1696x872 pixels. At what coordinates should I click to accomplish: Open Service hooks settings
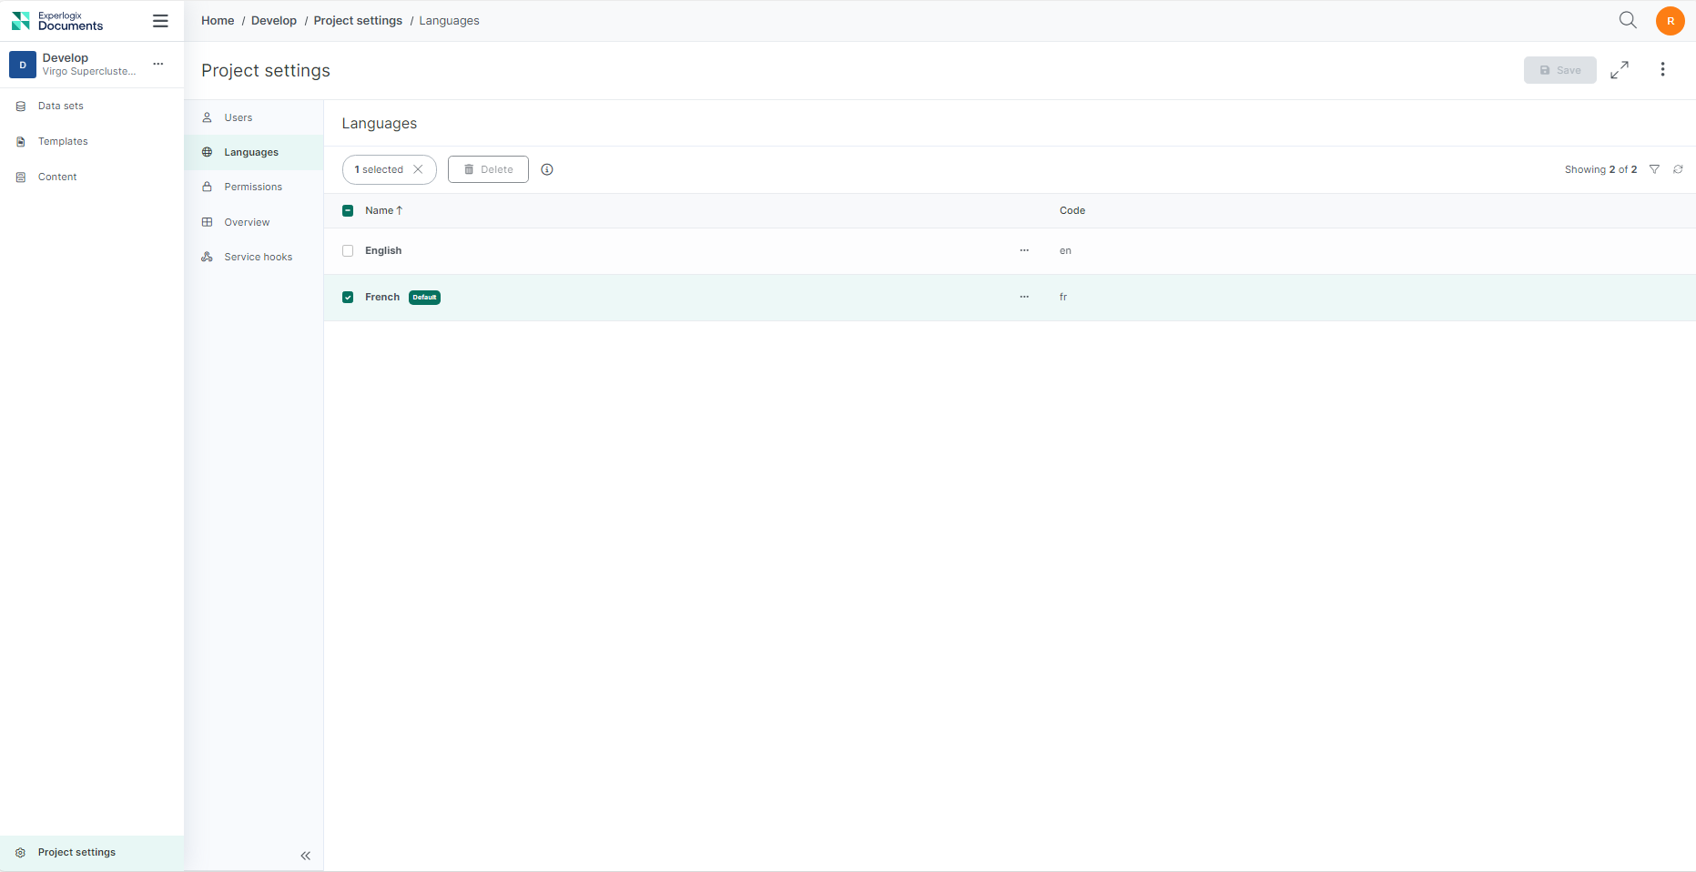pos(258,258)
